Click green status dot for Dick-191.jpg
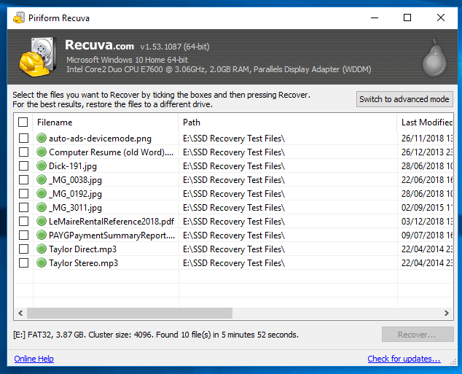The height and width of the screenshot is (374, 462). coord(42,165)
